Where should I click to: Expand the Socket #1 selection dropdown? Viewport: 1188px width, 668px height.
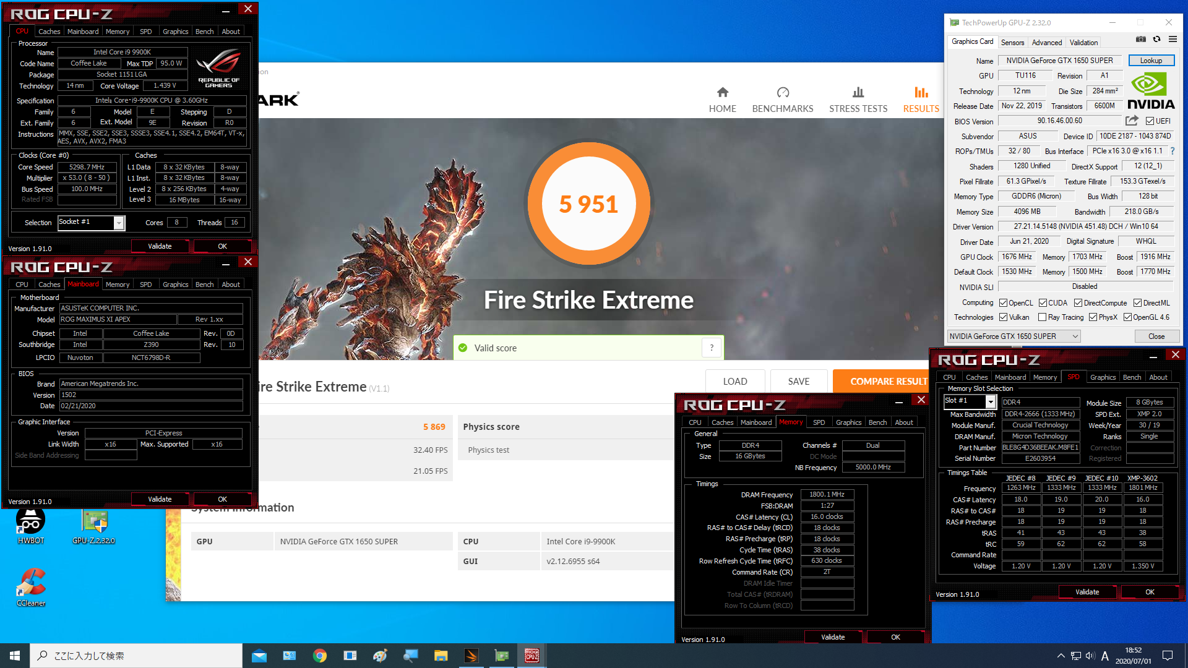pos(119,223)
